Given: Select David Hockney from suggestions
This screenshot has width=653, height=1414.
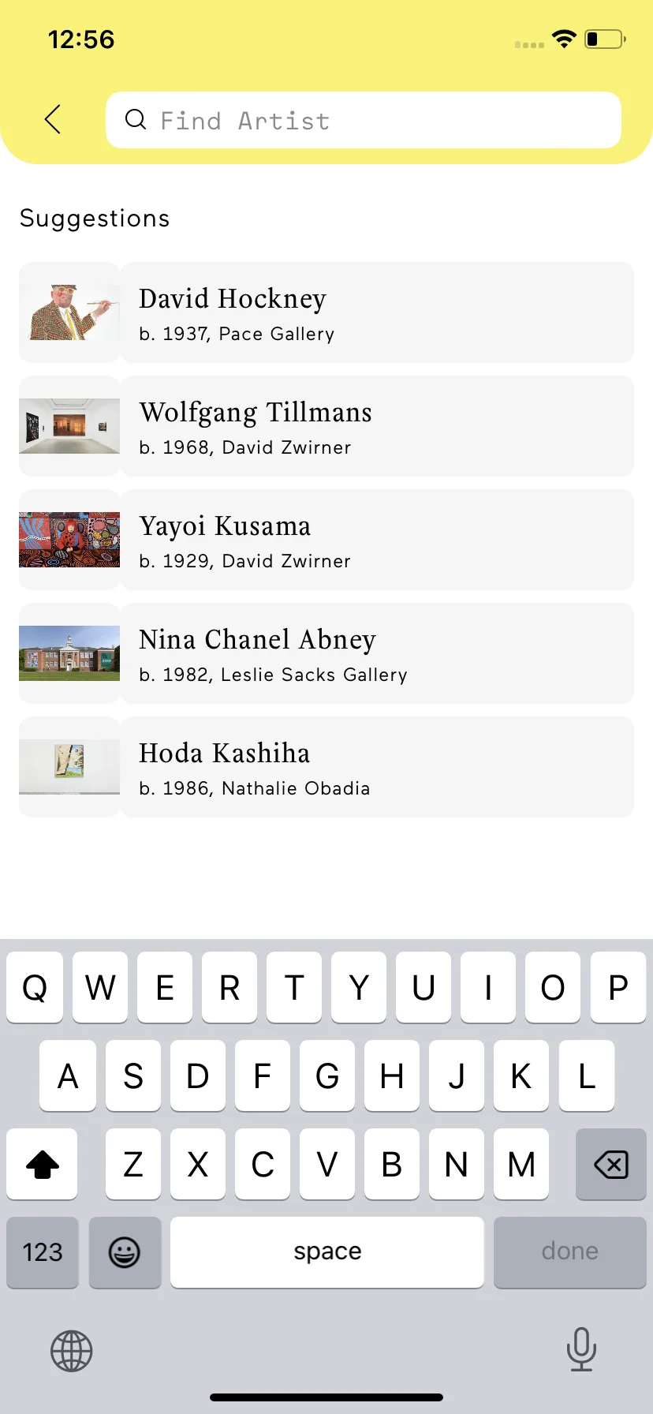Looking at the screenshot, I should point(326,312).
